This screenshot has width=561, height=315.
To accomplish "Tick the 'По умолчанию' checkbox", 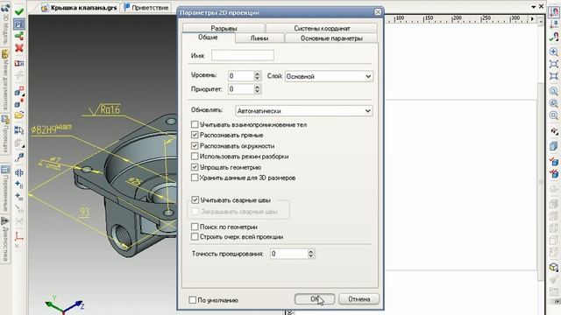I will tap(193, 300).
